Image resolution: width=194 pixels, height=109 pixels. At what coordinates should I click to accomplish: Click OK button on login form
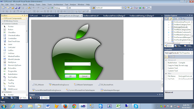(x=70, y=76)
